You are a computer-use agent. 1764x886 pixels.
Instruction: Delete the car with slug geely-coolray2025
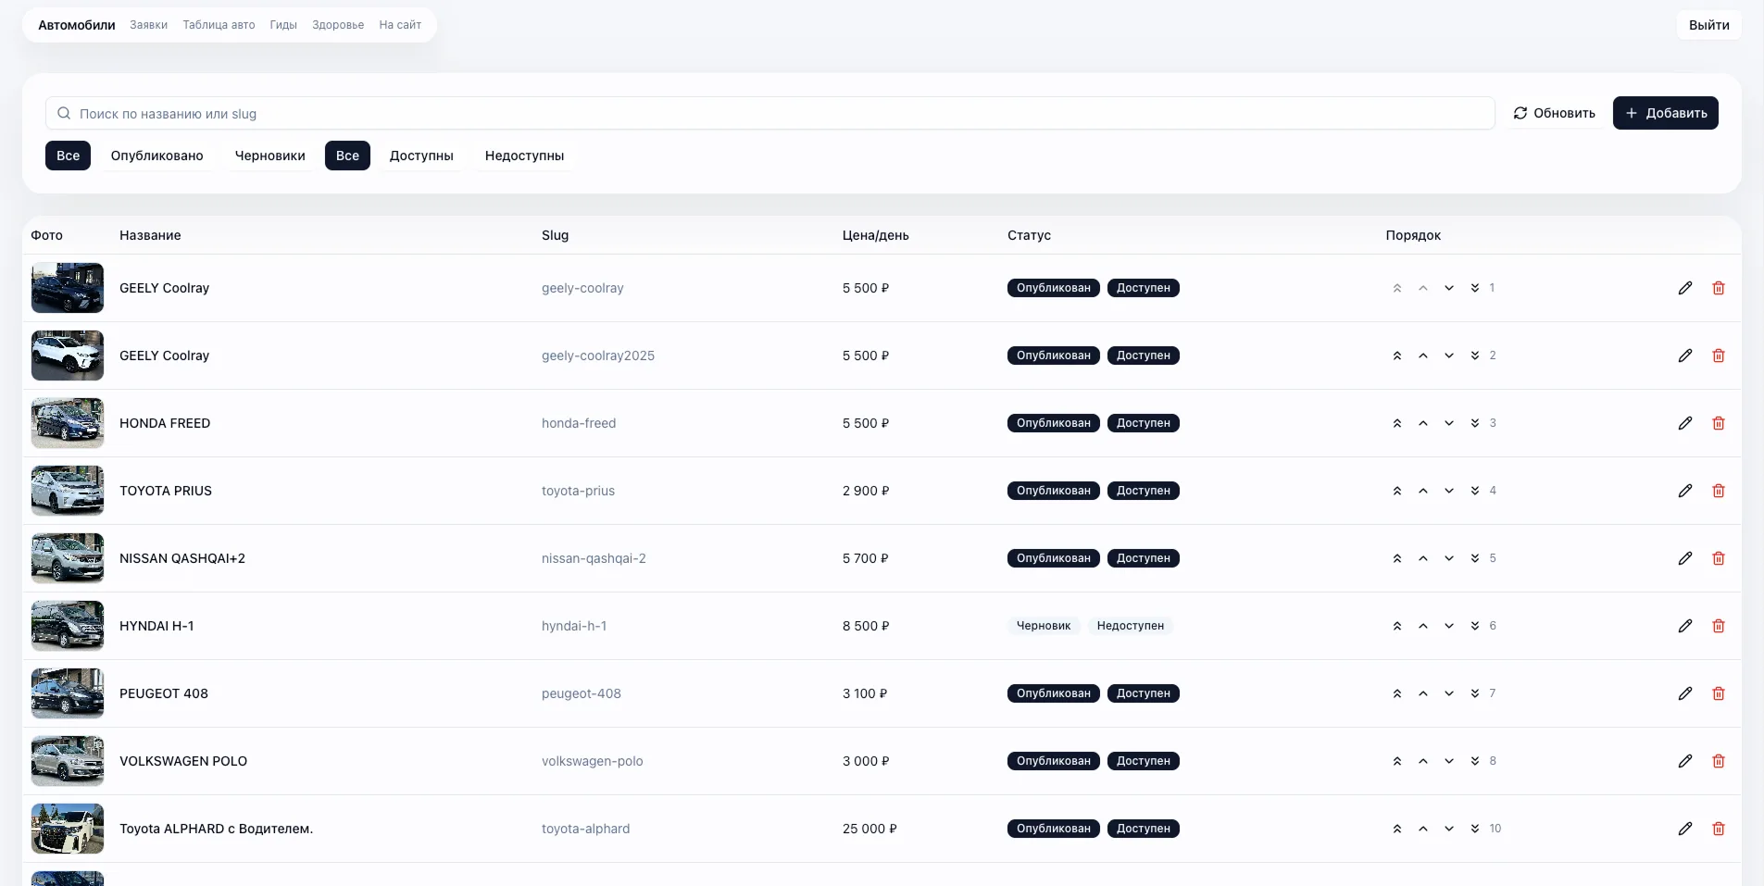1719,356
